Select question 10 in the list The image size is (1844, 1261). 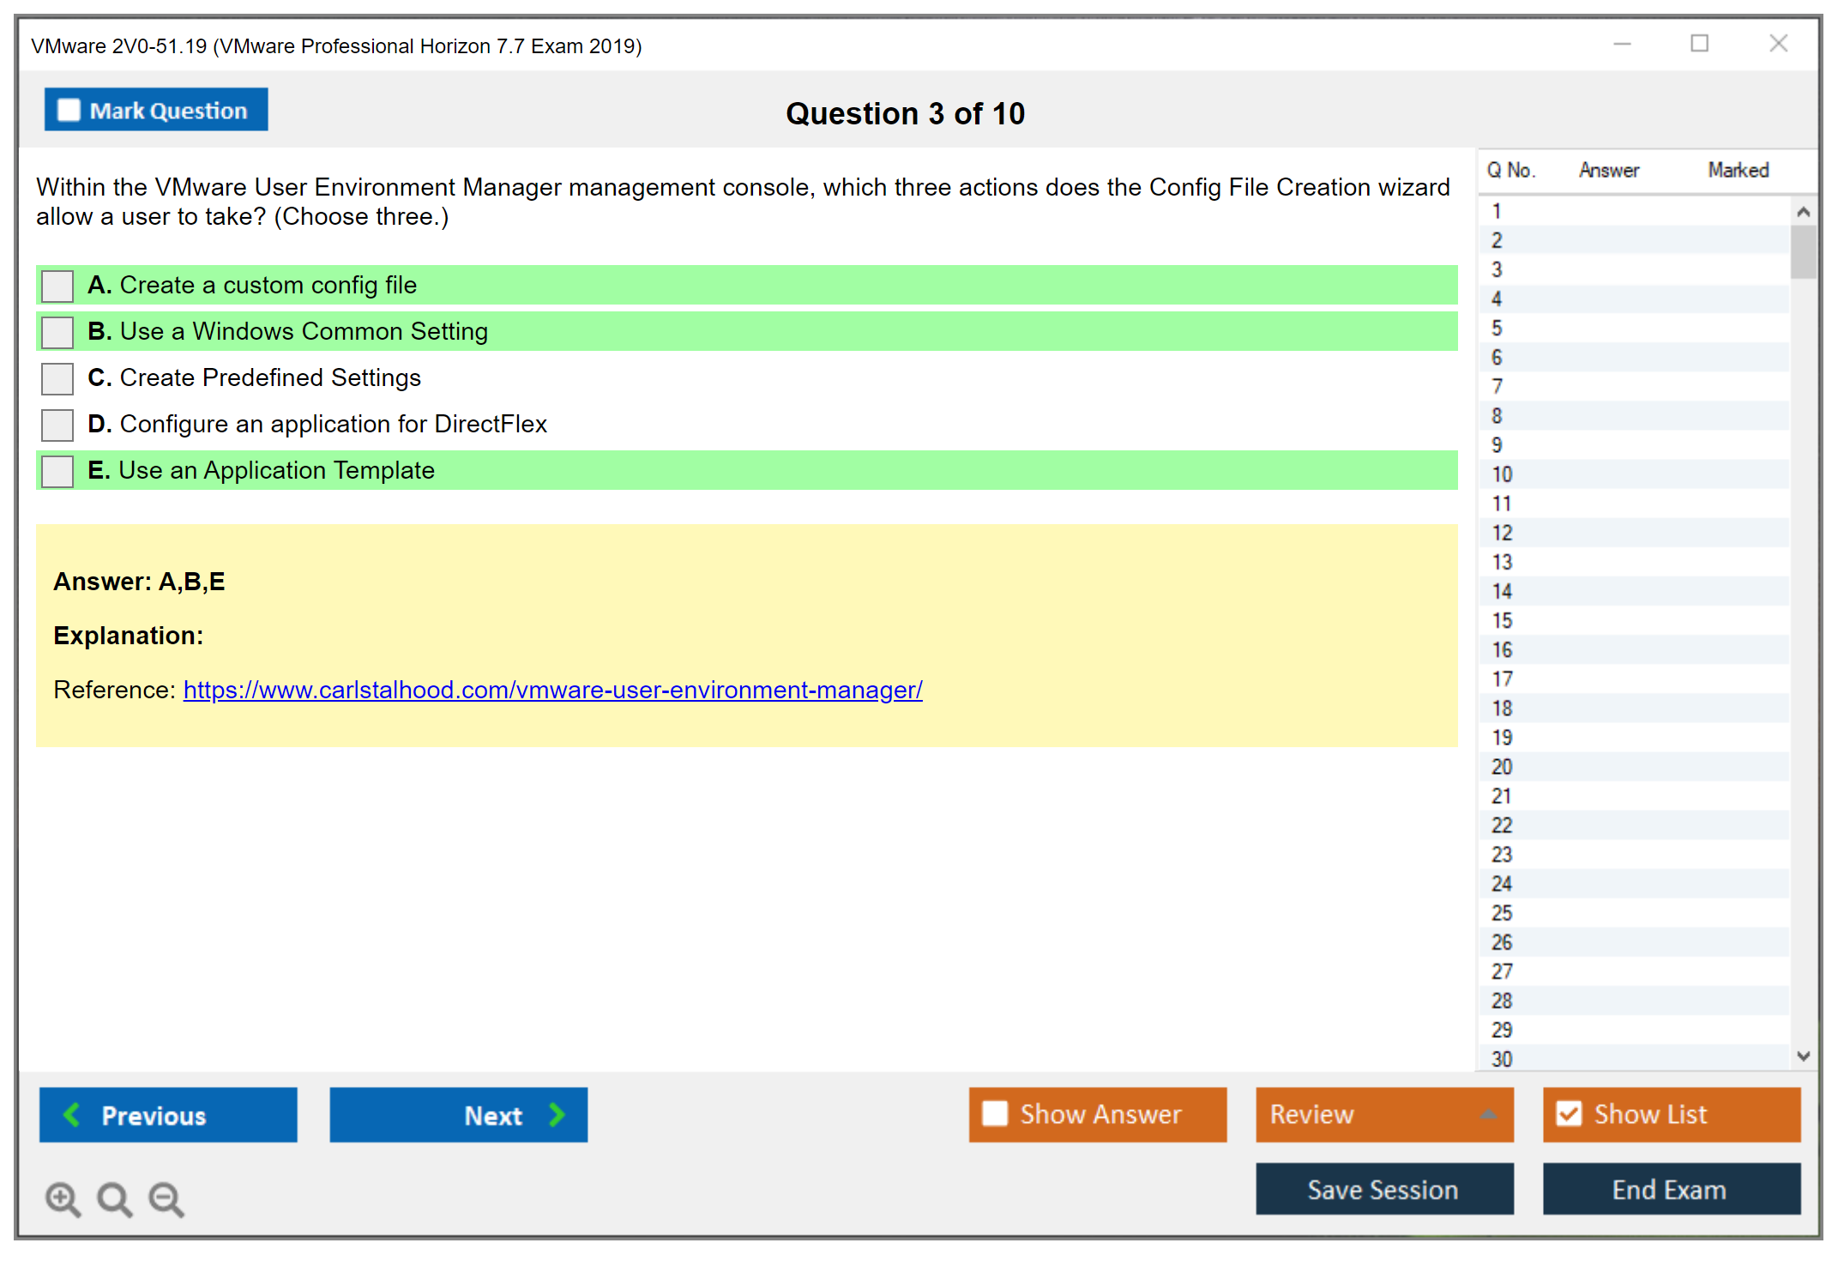point(1502,474)
